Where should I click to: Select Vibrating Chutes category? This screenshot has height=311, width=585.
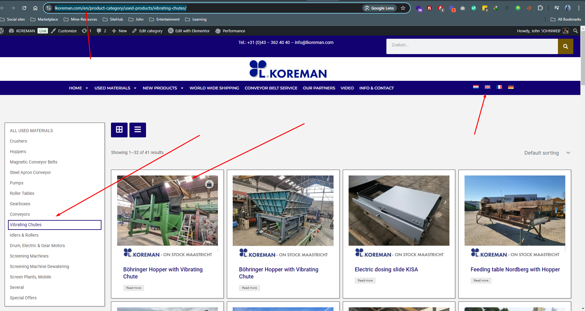pos(55,225)
